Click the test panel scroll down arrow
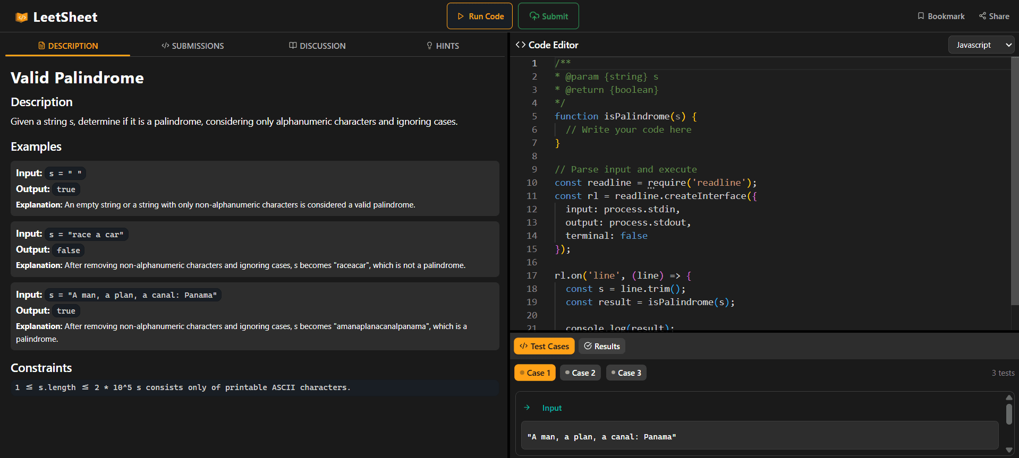 pos(1009,450)
